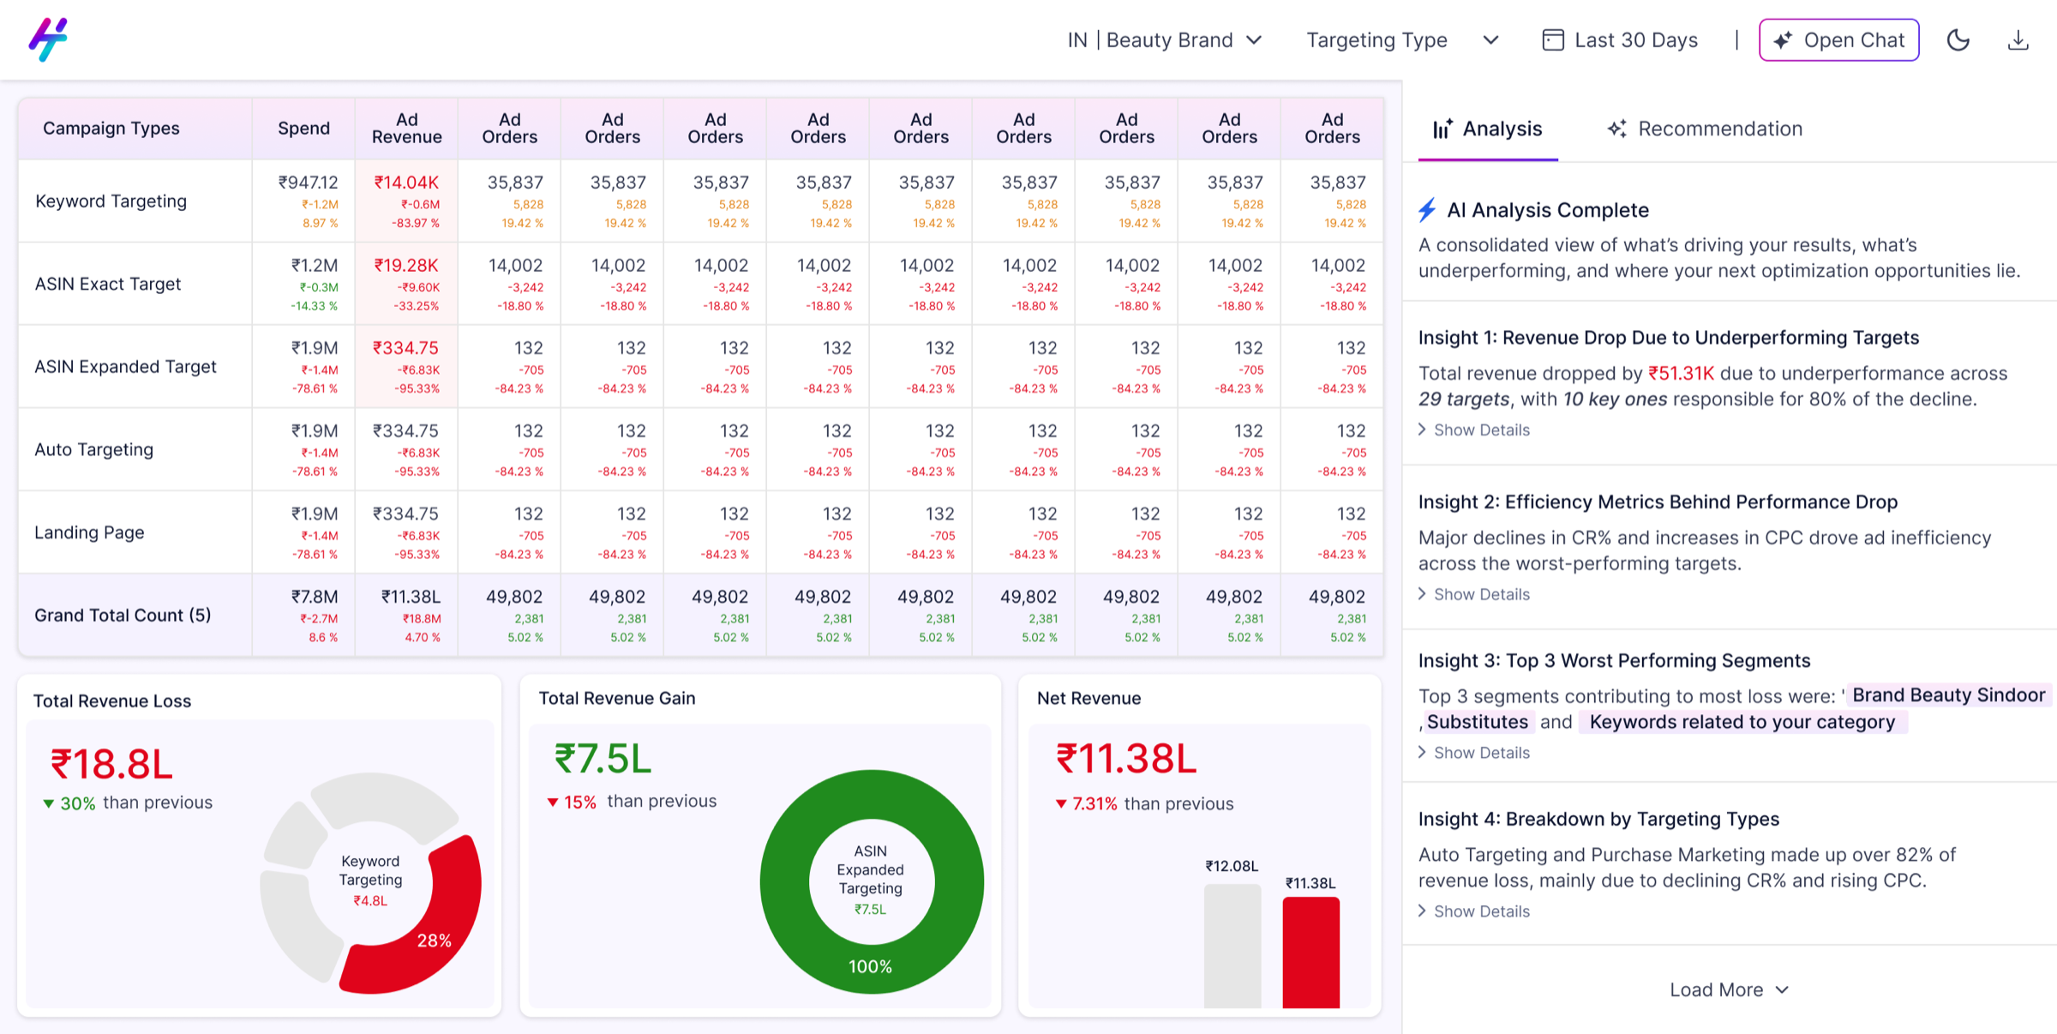2057x1034 pixels.
Task: Click the sparkle icon on Recommendation tab
Action: pyautogui.click(x=1616, y=129)
